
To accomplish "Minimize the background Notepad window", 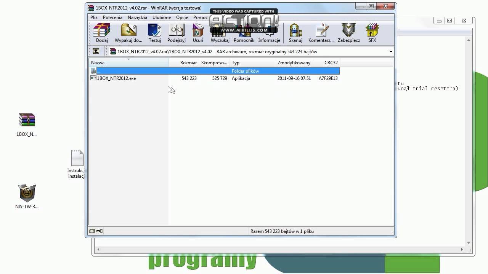I will click(440, 21).
